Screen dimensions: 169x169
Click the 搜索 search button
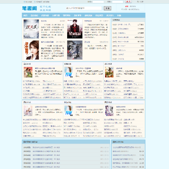[108, 8]
